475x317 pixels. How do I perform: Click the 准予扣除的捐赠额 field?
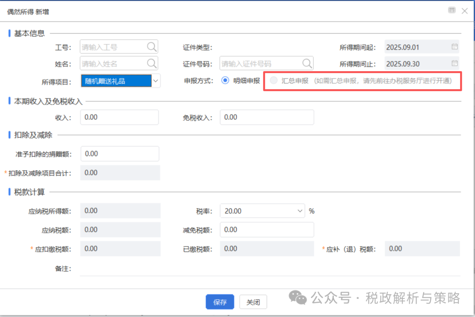(x=119, y=154)
